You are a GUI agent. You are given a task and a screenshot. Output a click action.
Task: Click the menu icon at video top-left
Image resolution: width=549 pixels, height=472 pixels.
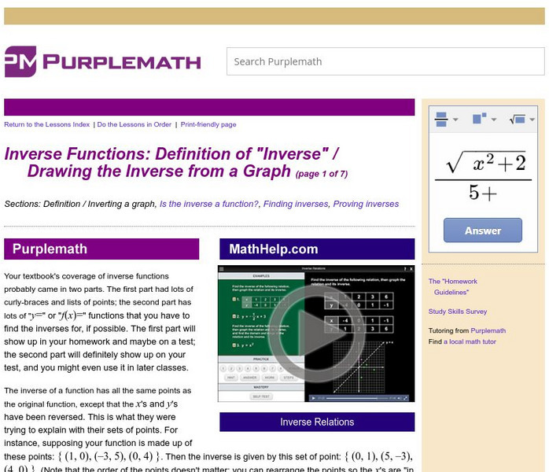point(221,269)
